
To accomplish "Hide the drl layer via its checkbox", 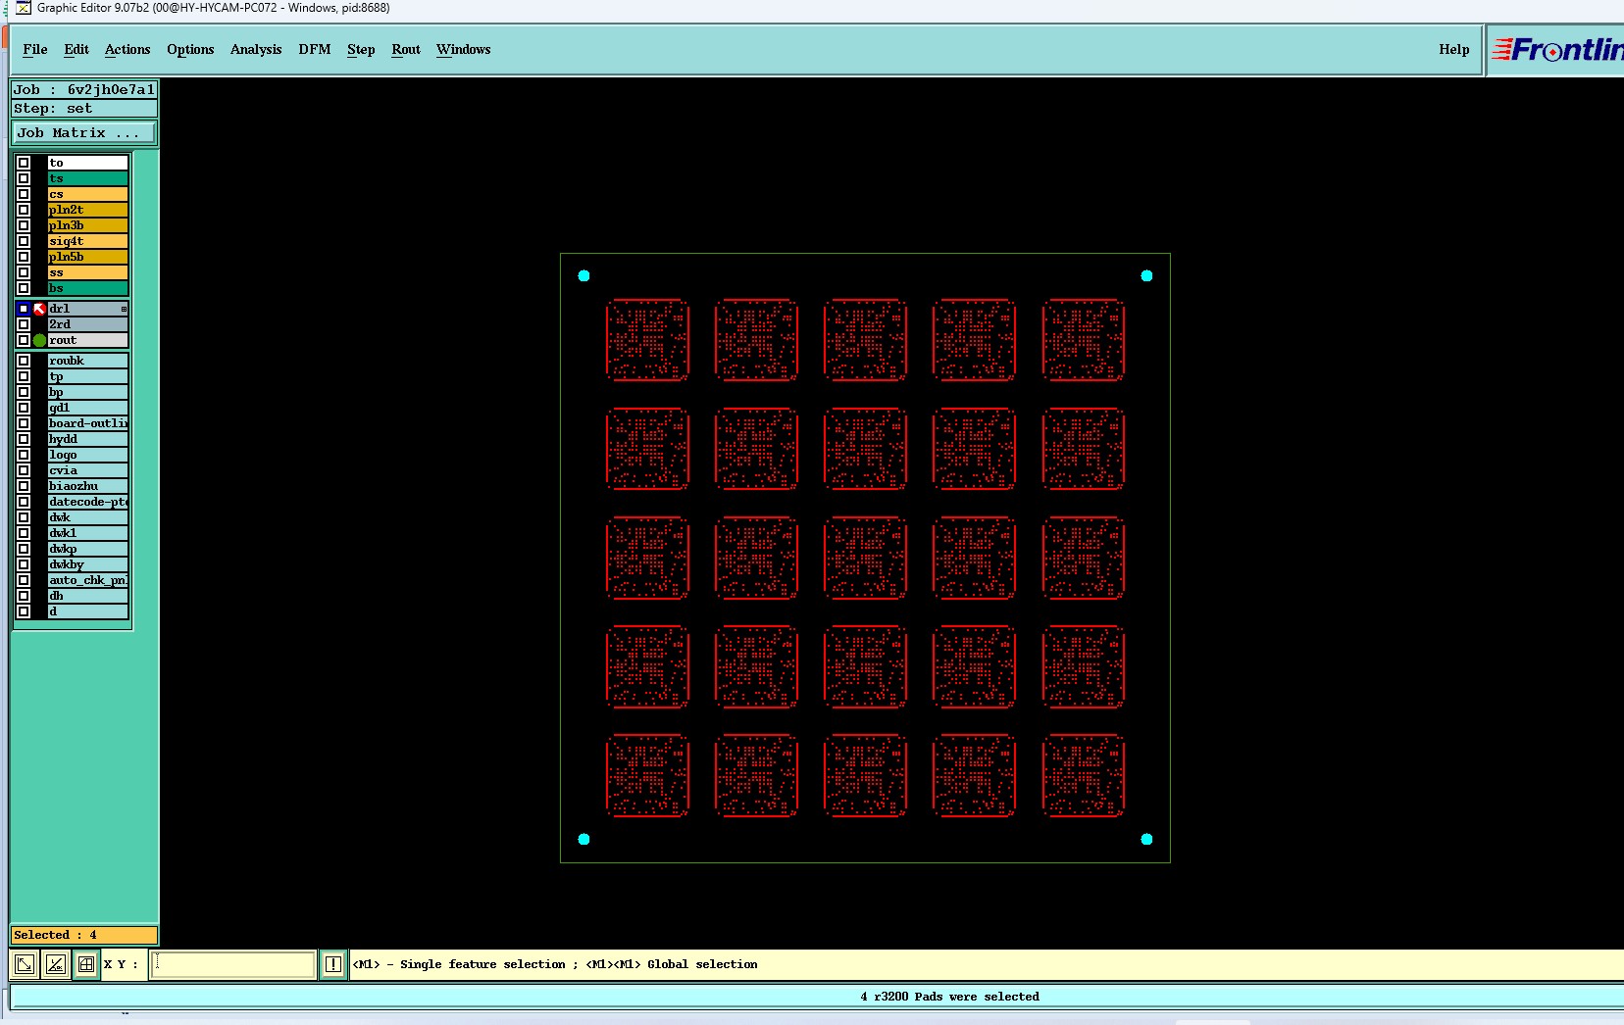I will coord(24,309).
